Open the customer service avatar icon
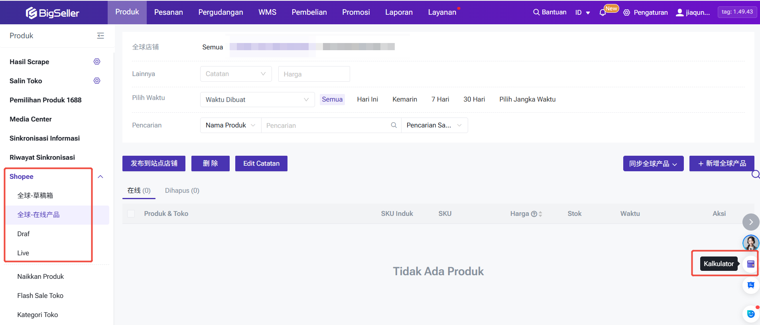Screen dimensions: 760x325 click(750, 242)
